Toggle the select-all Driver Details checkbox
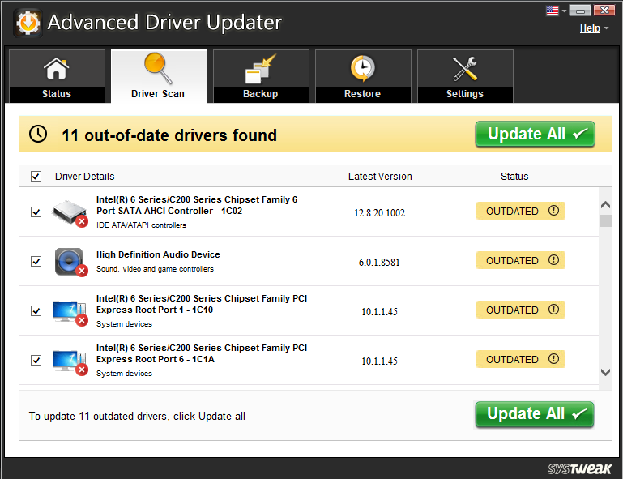623x479 pixels. click(36, 176)
